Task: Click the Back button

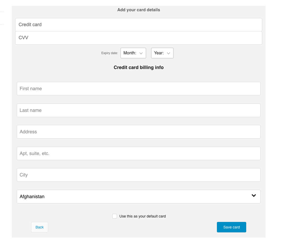Action: click(40, 227)
